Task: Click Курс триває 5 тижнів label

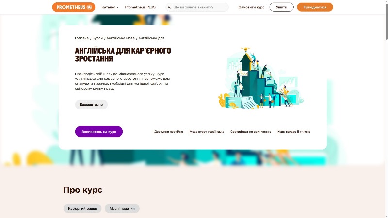Action: [294, 132]
